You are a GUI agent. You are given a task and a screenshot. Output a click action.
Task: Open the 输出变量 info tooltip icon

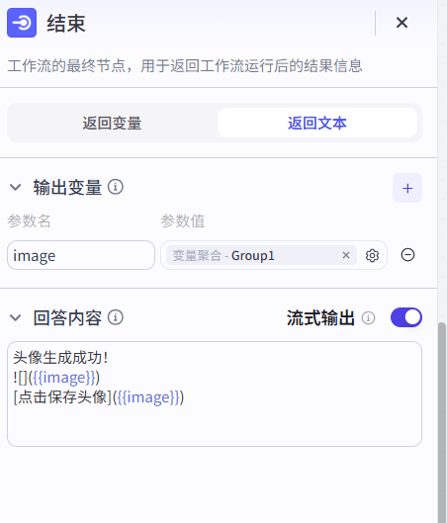point(116,187)
